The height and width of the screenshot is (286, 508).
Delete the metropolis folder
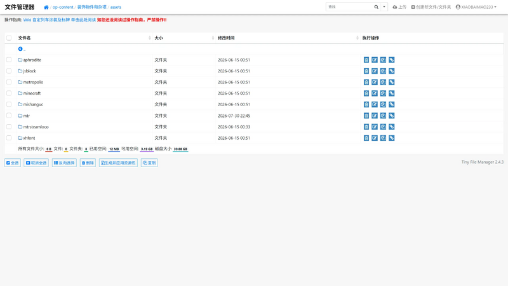click(366, 83)
